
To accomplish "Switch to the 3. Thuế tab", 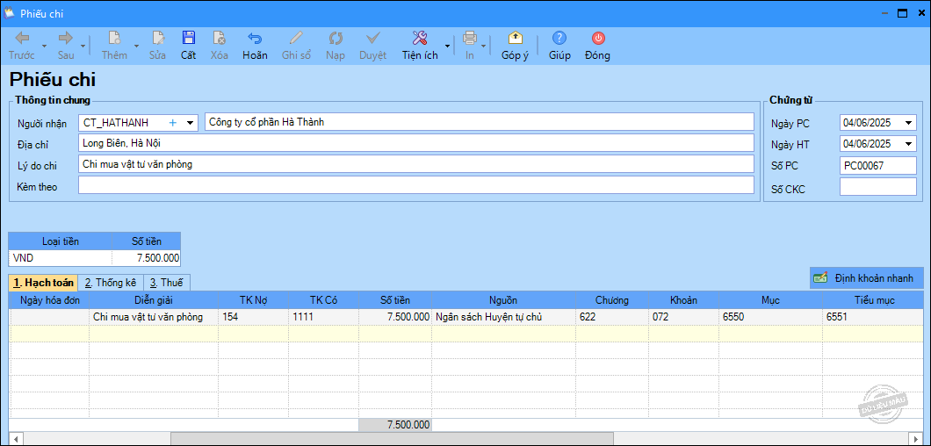I will point(167,282).
